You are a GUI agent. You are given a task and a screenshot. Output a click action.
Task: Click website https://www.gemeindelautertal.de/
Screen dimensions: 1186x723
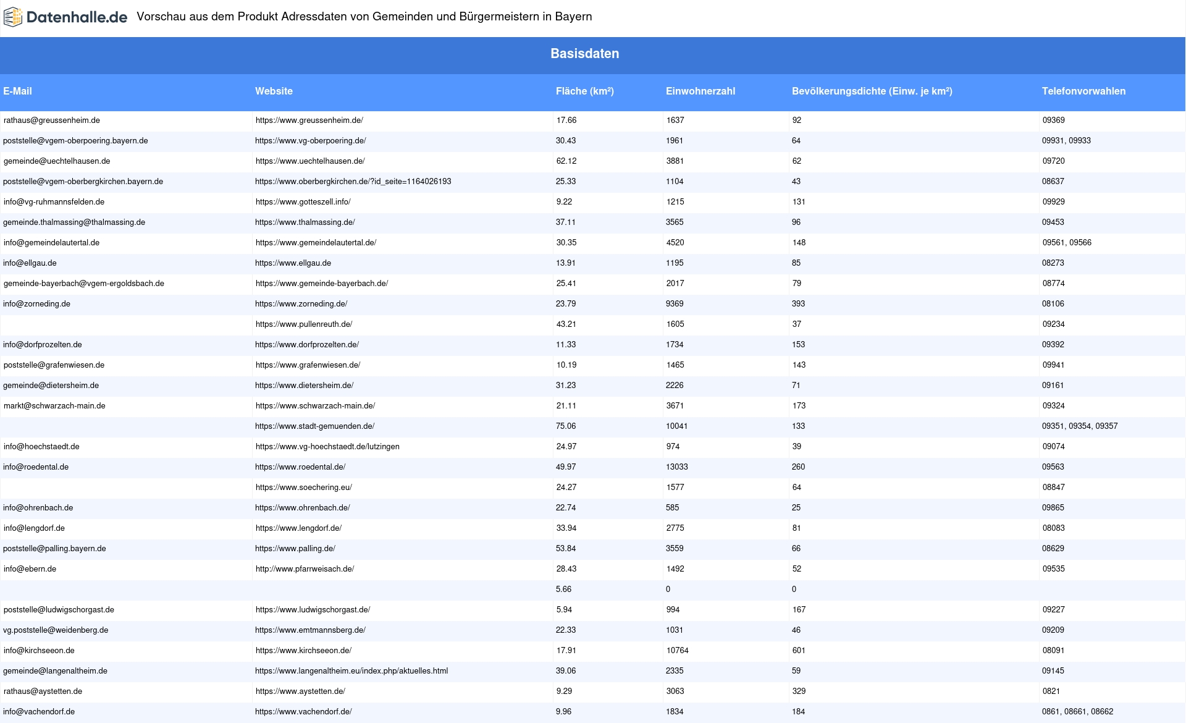point(316,243)
